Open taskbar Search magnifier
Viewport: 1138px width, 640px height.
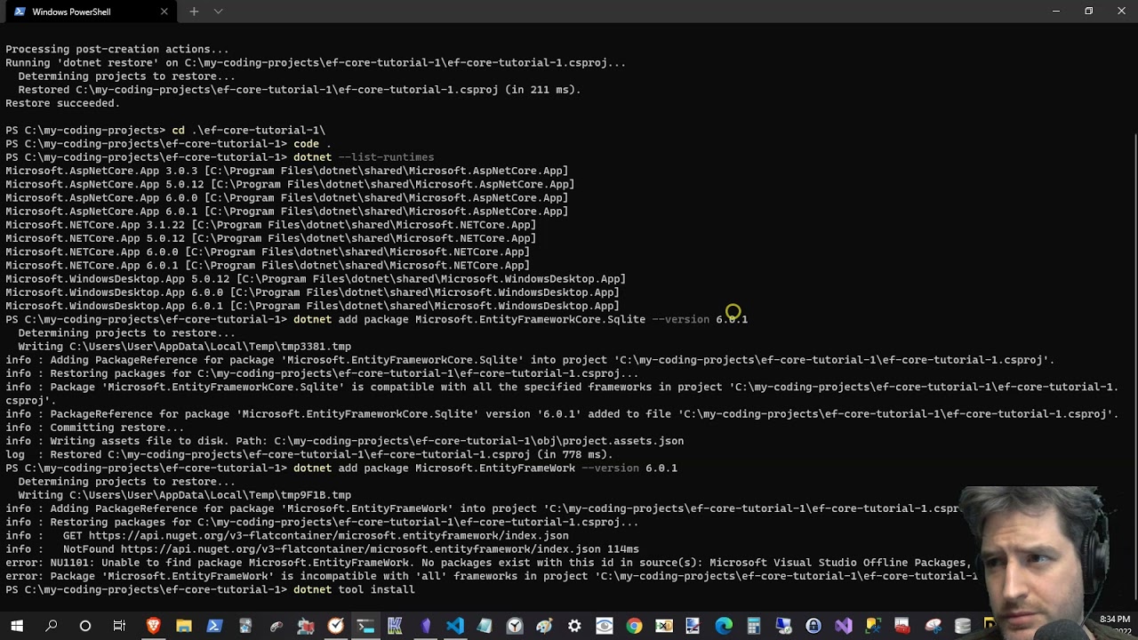(52, 626)
